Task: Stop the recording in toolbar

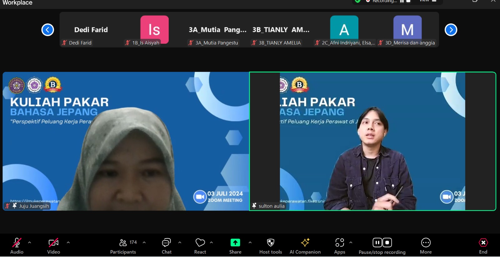Action: point(387,243)
